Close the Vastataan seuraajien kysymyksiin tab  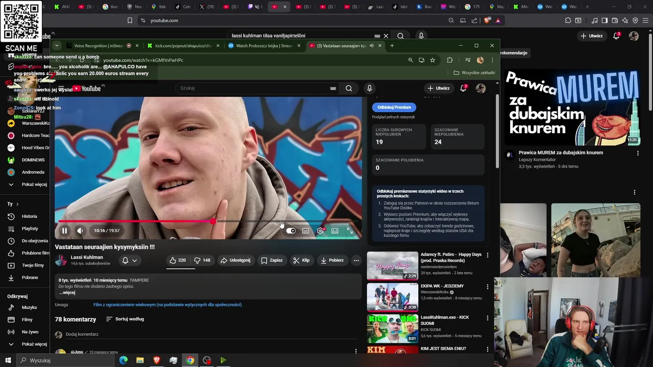click(x=380, y=46)
